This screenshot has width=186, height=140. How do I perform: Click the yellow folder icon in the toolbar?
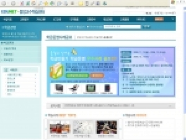coord(81,3)
